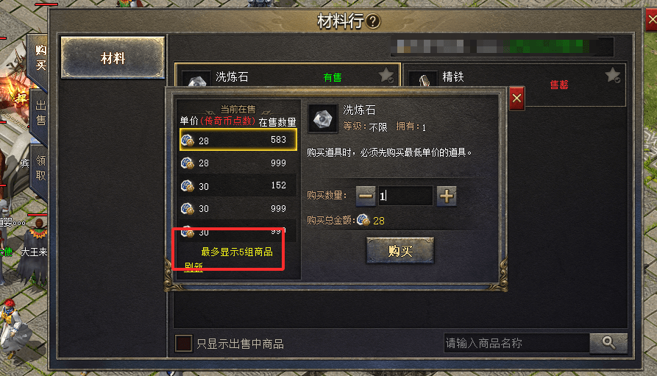Click the star icon on the 精铁 card
Image resolution: width=657 pixels, height=376 pixels.
(613, 76)
